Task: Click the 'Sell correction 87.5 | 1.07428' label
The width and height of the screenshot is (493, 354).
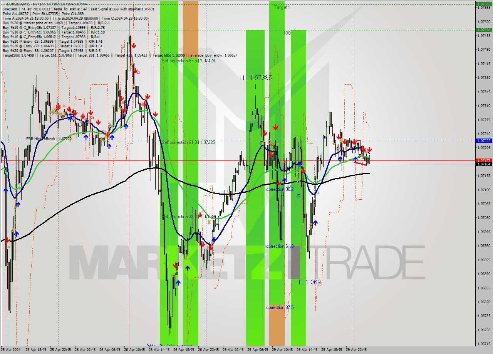Action: [188, 61]
